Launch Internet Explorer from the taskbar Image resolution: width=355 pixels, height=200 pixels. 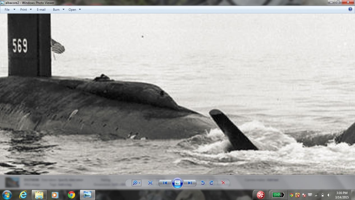click(x=23, y=195)
